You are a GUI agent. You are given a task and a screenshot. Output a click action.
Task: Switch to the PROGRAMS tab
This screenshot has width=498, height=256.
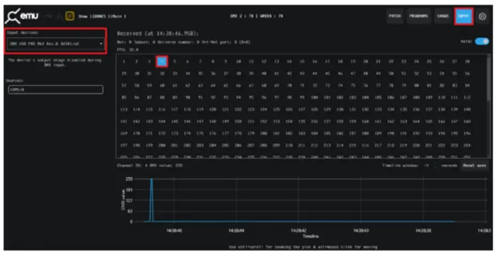click(x=418, y=16)
